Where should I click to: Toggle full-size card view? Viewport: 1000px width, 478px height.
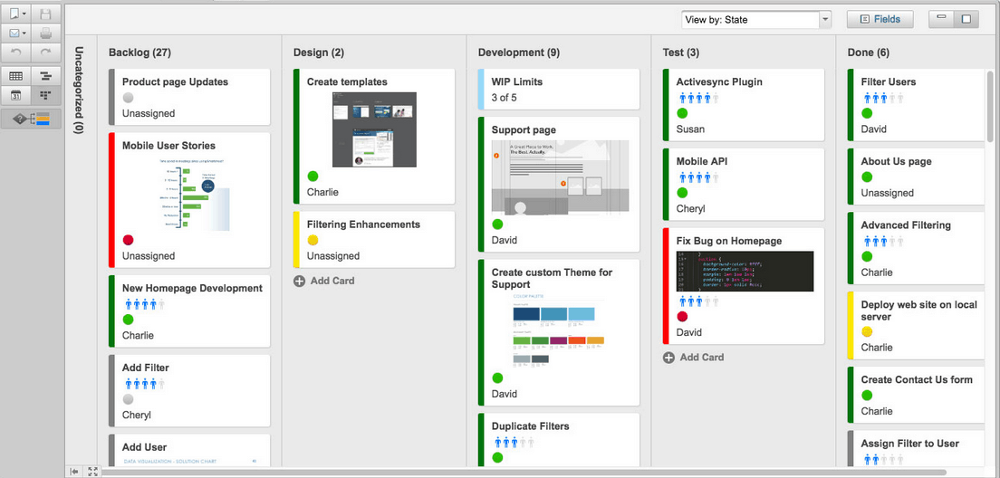[x=966, y=19]
